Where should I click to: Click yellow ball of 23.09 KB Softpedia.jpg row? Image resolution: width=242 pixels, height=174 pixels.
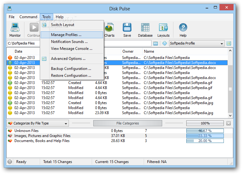[x=10, y=113]
